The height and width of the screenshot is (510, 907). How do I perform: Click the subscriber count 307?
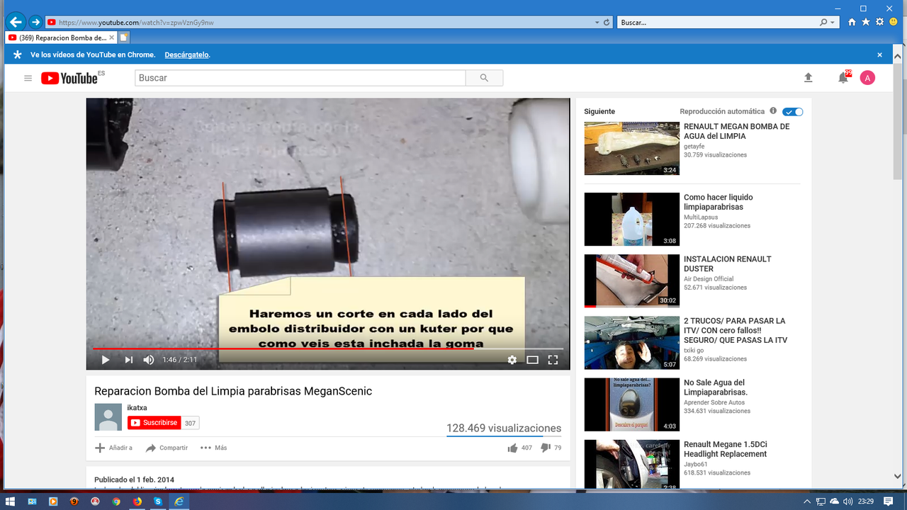click(x=190, y=423)
